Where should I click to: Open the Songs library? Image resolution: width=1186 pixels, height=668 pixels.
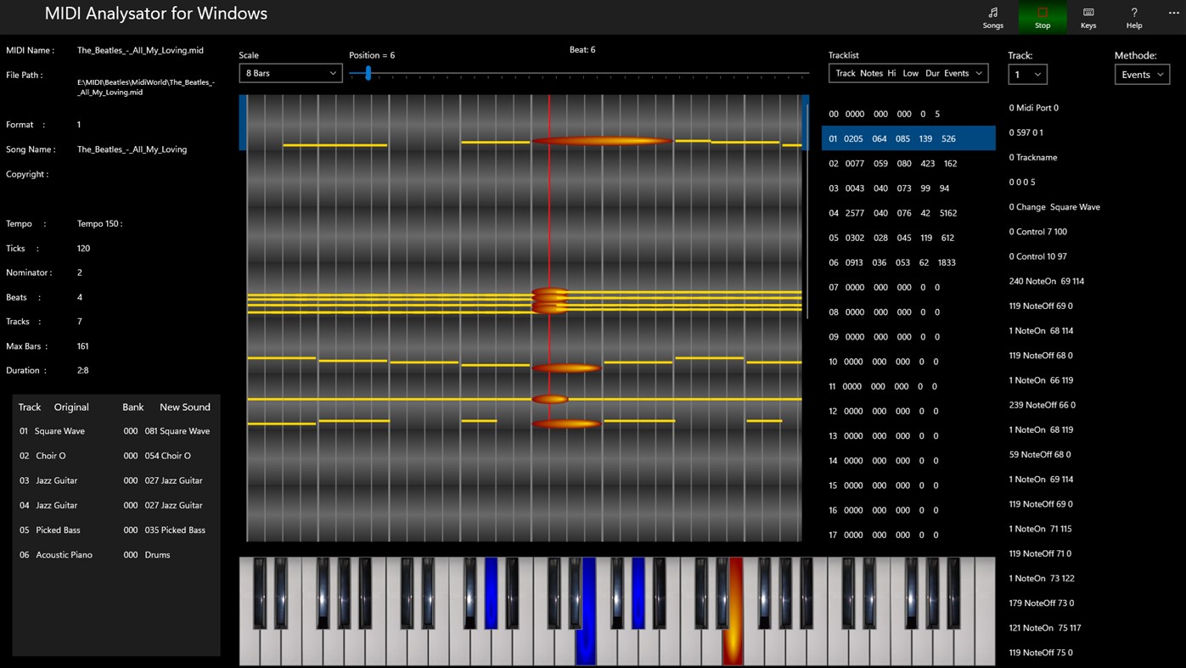click(x=992, y=17)
